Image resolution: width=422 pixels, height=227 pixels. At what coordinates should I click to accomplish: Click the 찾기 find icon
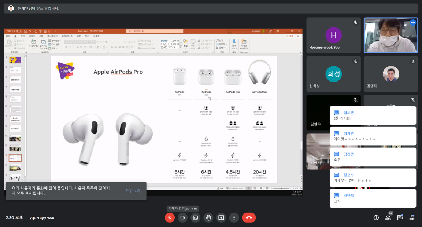tap(220, 41)
